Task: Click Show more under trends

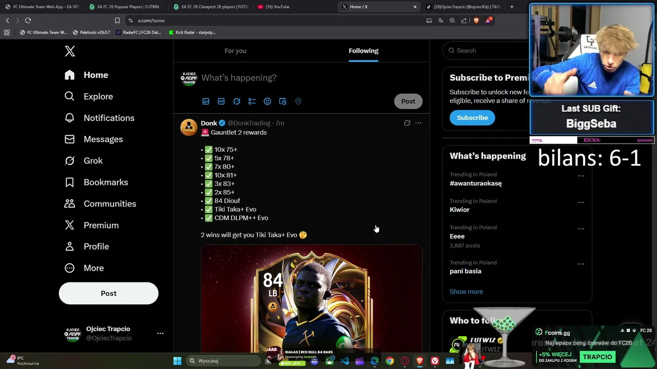Action: (x=466, y=292)
